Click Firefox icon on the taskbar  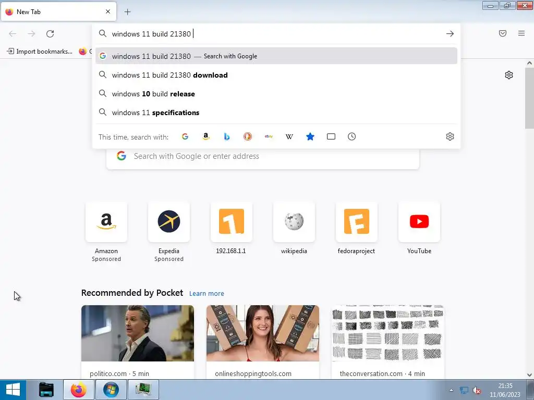pos(79,390)
